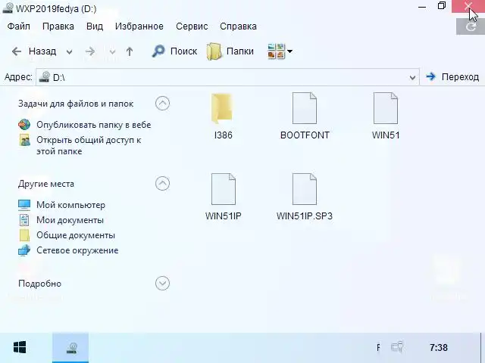Click the Задачи для файлов и папок header
Viewport: 485px width, 363px height.
pyautogui.click(x=76, y=104)
